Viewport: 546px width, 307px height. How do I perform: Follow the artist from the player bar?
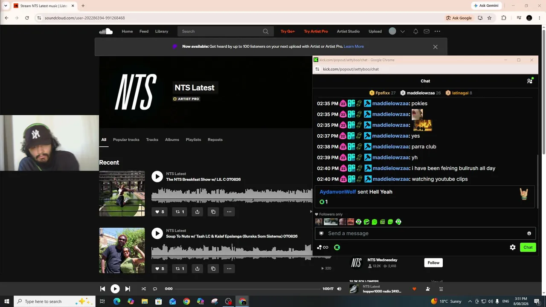(x=428, y=289)
